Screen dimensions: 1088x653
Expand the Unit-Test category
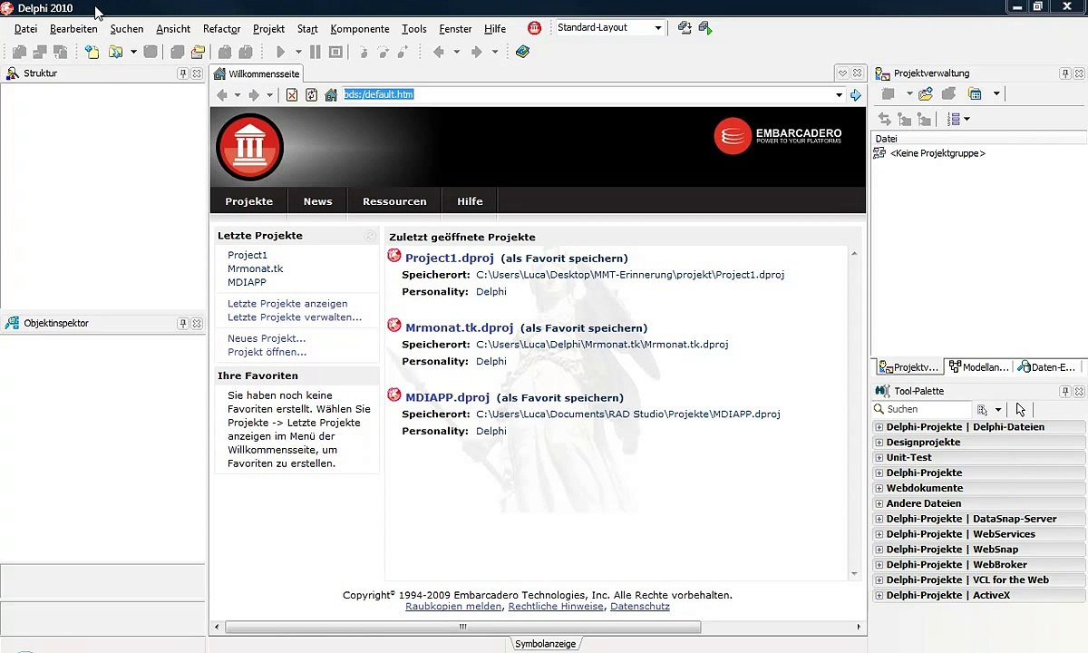pyautogui.click(x=879, y=458)
